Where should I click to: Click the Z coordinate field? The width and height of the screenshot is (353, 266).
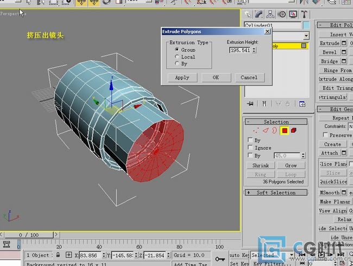tap(155, 255)
